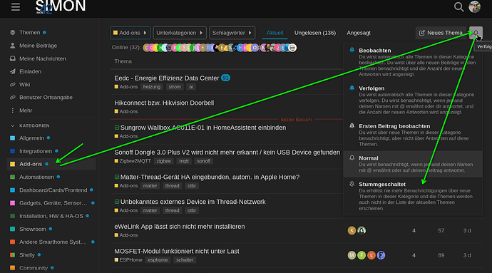Switch to the Angesagt tab
Image resolution: width=492 pixels, height=273 pixels.
(x=359, y=33)
